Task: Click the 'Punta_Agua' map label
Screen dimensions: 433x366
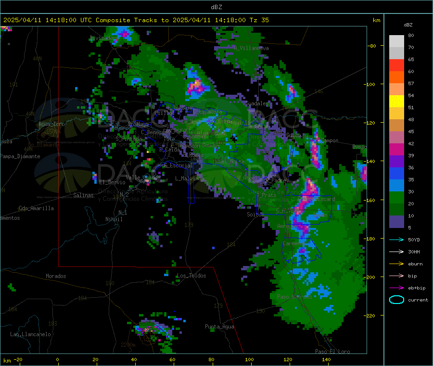Action: [219, 327]
